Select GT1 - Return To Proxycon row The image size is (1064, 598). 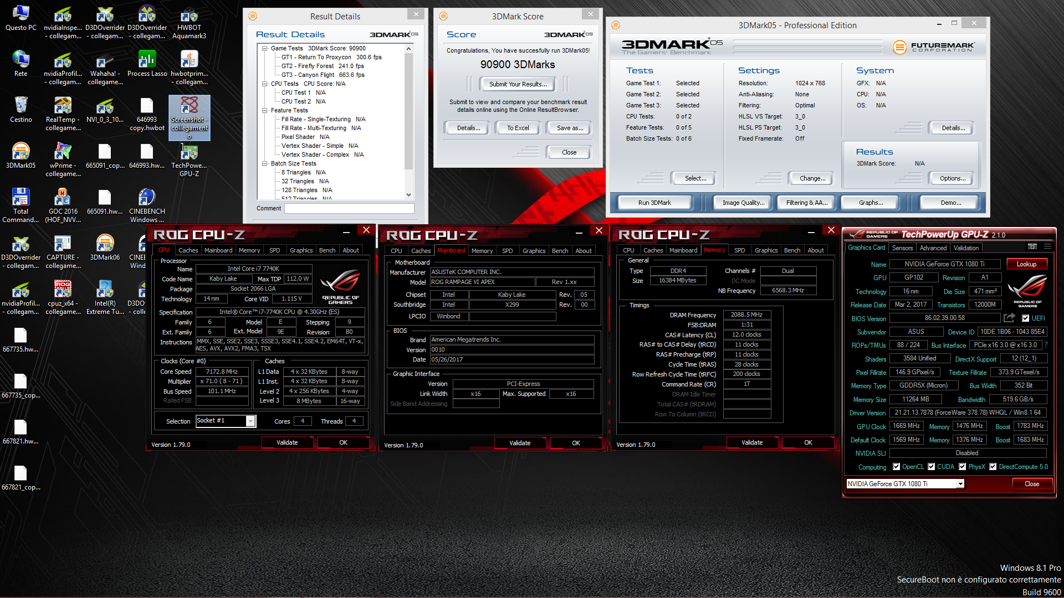331,57
